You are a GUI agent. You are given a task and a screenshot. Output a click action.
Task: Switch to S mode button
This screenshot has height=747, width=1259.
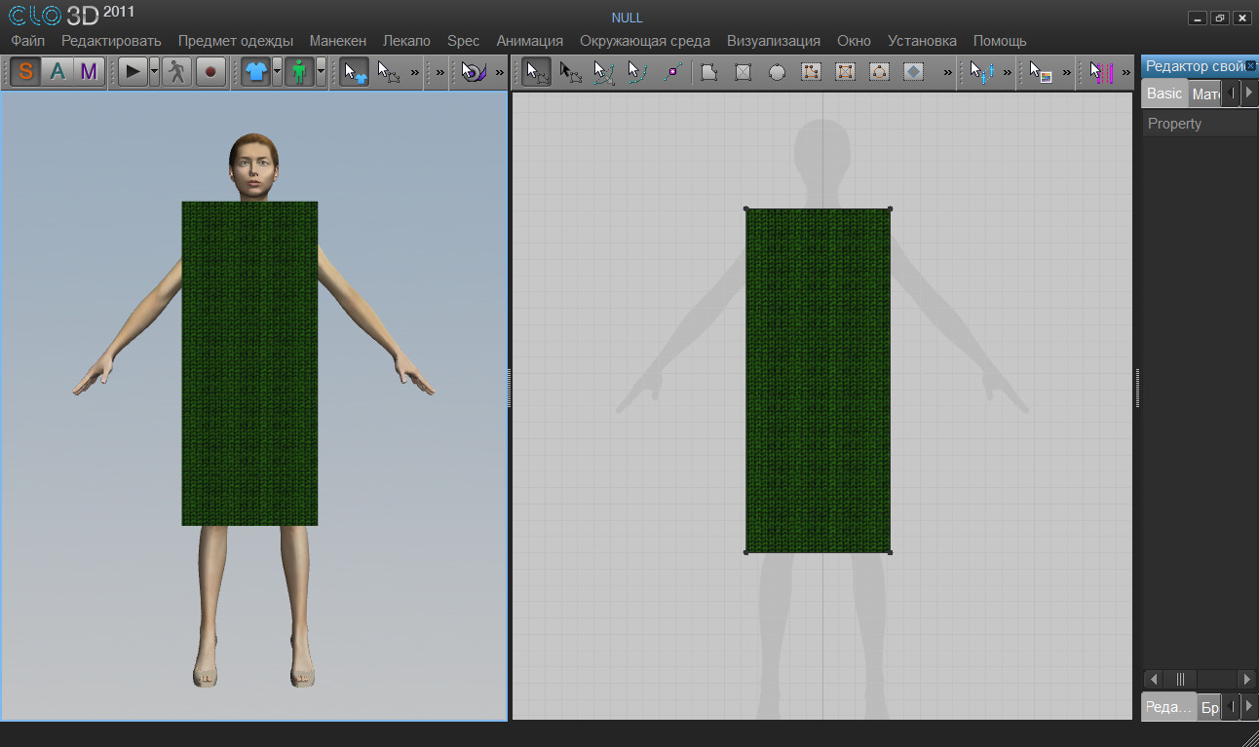click(x=26, y=72)
